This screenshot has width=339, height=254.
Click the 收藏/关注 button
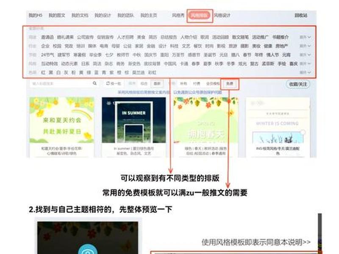(298, 84)
